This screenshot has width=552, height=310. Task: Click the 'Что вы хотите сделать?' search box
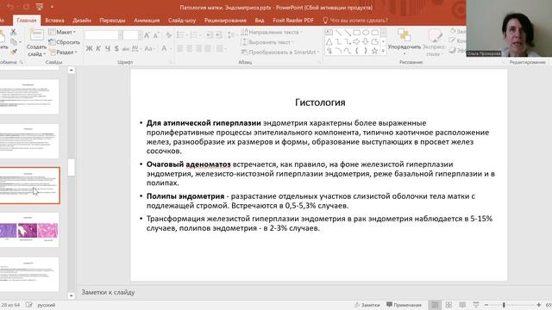355,21
